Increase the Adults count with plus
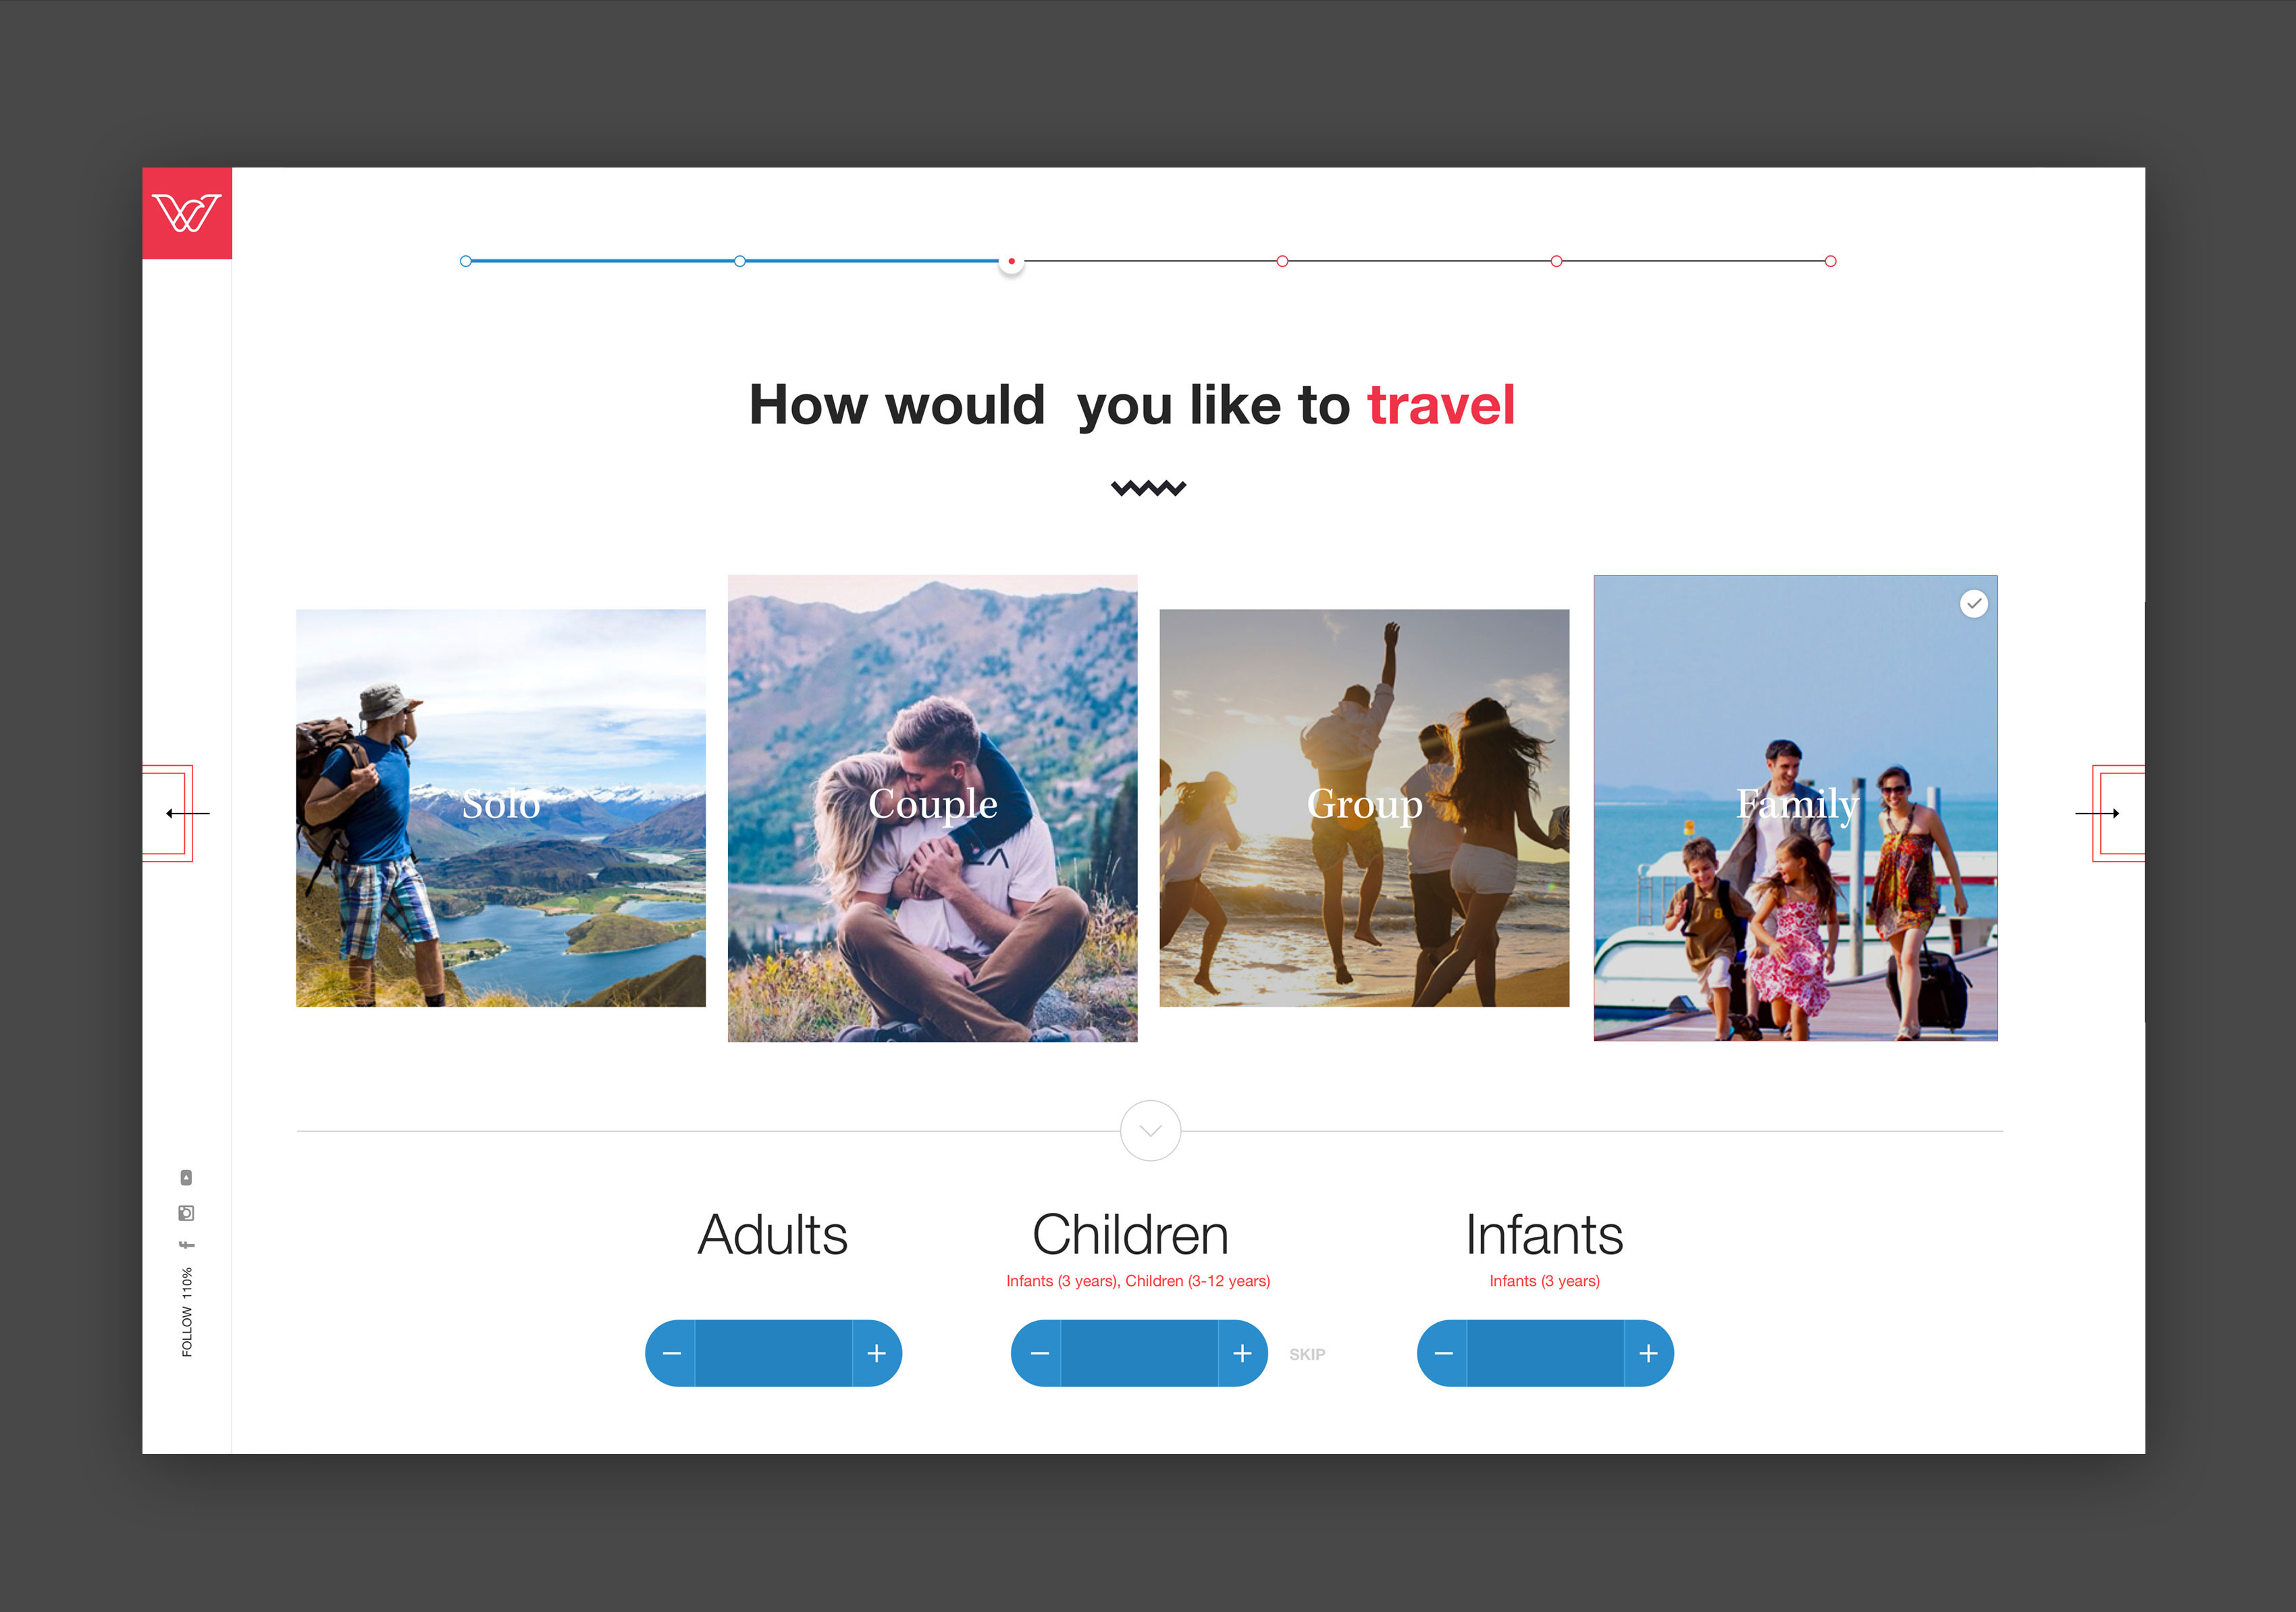This screenshot has width=2296, height=1612. [x=877, y=1353]
